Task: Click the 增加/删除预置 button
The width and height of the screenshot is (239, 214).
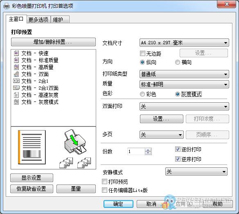Action: [53, 42]
